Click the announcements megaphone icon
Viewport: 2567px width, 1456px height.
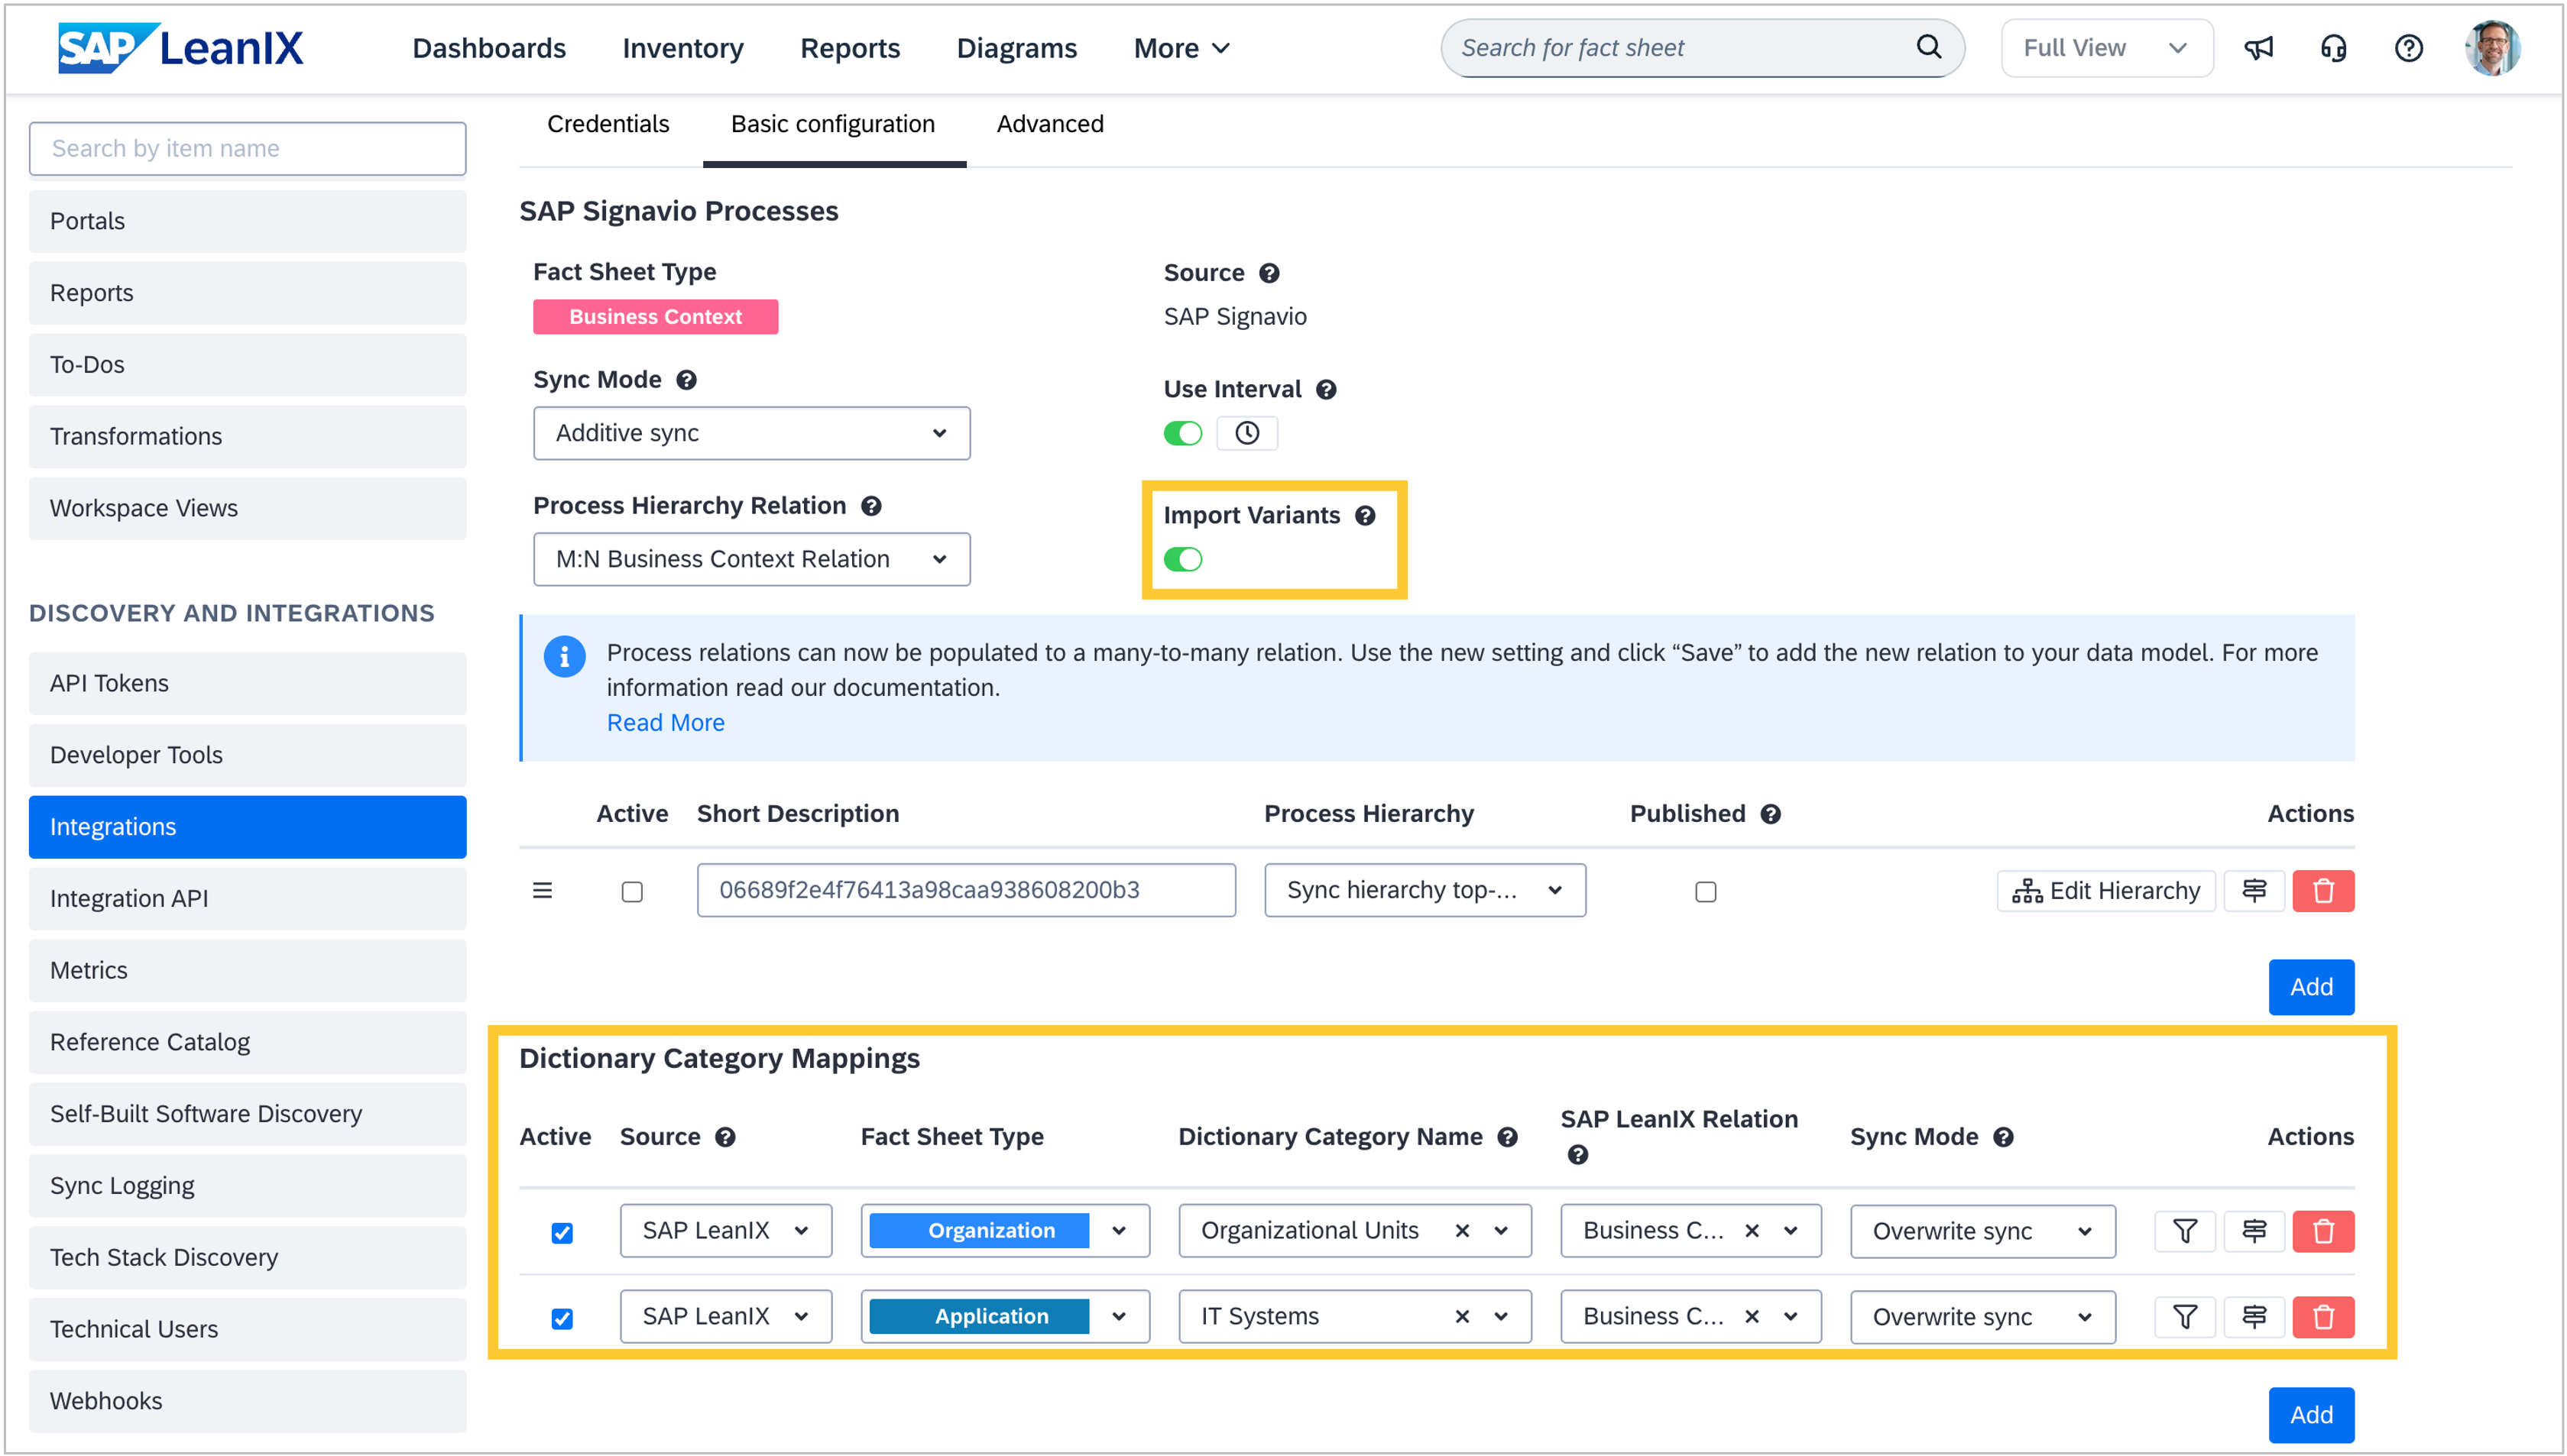(x=2258, y=48)
